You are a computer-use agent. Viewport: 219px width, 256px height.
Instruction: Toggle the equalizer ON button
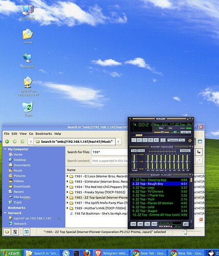tap(134, 151)
